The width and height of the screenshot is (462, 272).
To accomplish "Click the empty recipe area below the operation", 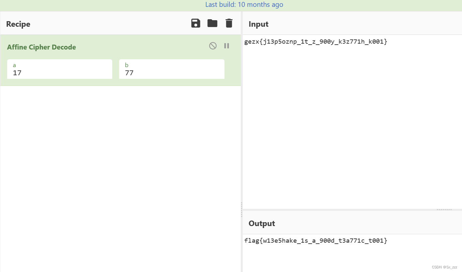I will (120, 163).
